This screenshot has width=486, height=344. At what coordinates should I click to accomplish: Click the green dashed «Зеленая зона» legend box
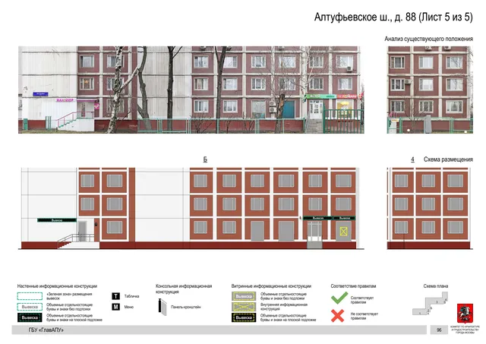[x=30, y=296]
